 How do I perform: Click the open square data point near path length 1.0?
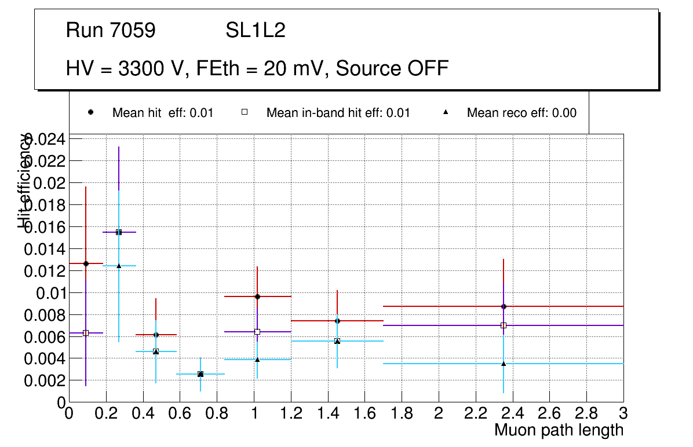[x=257, y=332]
